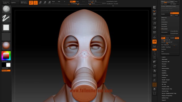Screen dimensions: 182x102
Task: Expand the EdgeLoop section
Action: (x=164, y=18)
